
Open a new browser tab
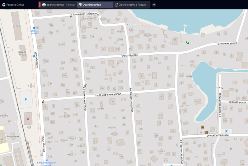click(x=154, y=5)
